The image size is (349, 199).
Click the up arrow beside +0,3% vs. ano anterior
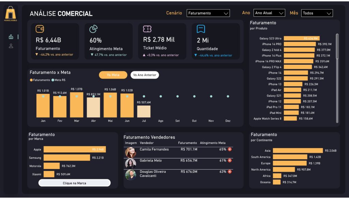(144, 55)
